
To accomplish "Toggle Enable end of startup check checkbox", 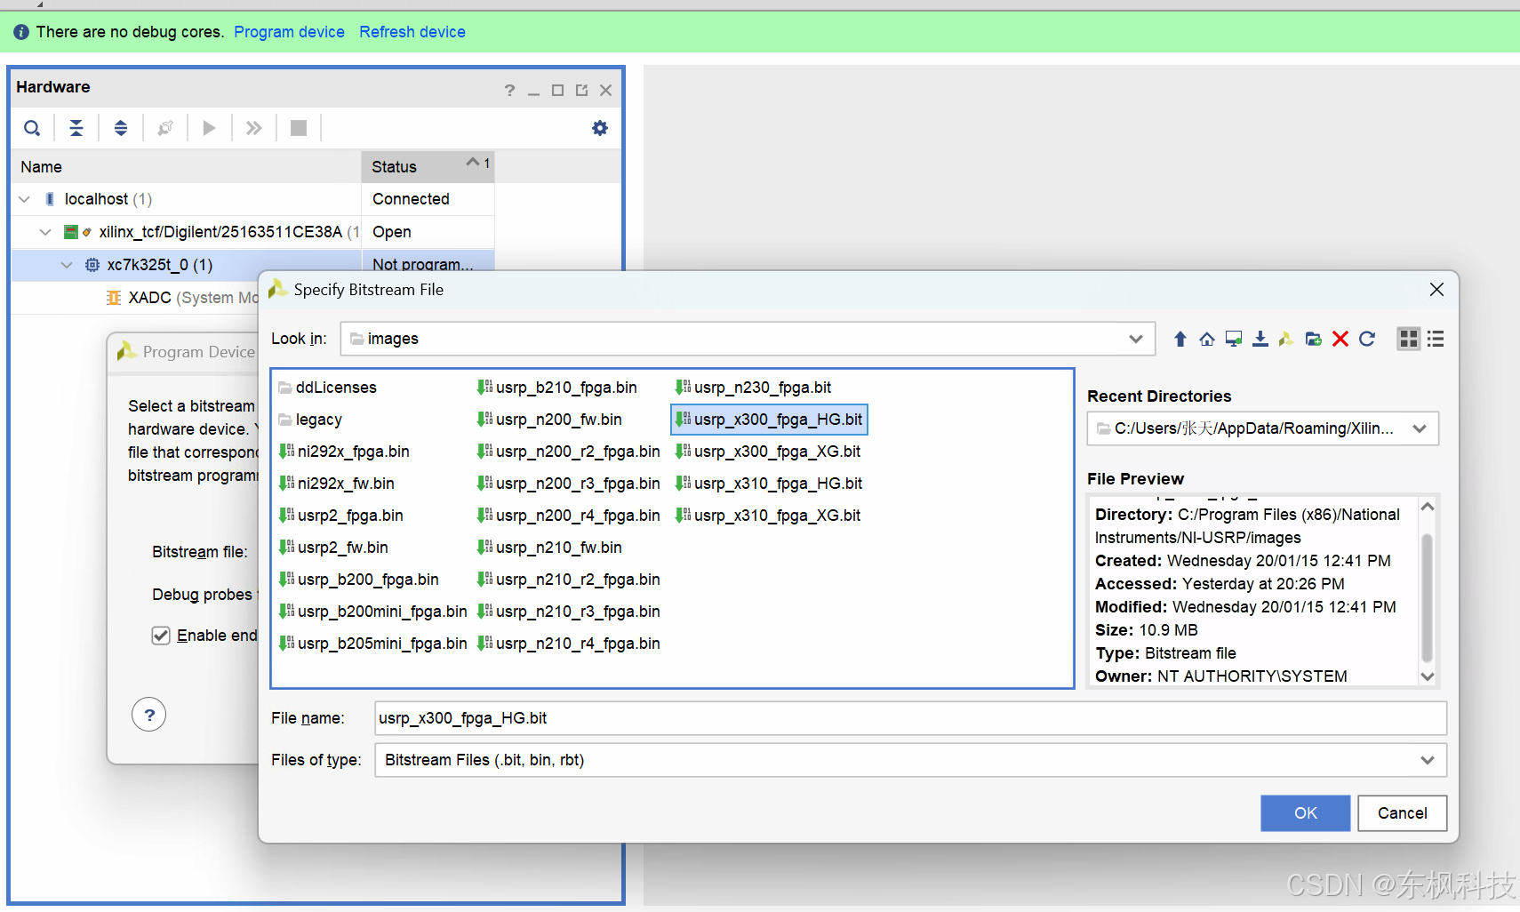I will click(161, 636).
